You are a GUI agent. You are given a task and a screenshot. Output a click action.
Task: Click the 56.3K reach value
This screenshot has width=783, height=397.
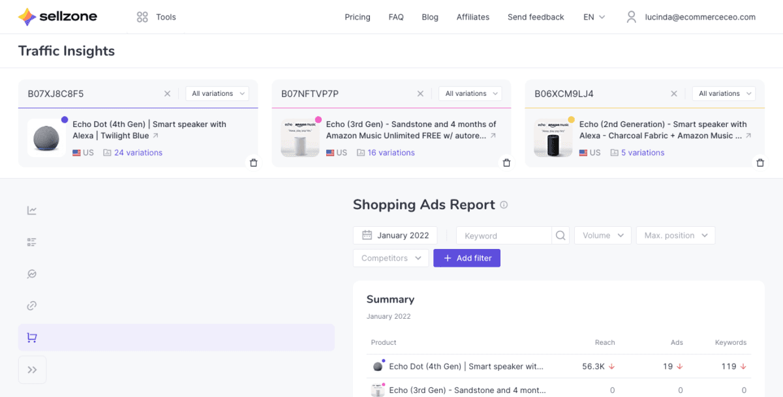[x=594, y=366]
